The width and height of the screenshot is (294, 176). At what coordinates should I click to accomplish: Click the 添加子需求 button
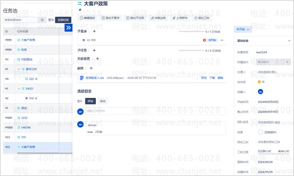tap(110, 18)
